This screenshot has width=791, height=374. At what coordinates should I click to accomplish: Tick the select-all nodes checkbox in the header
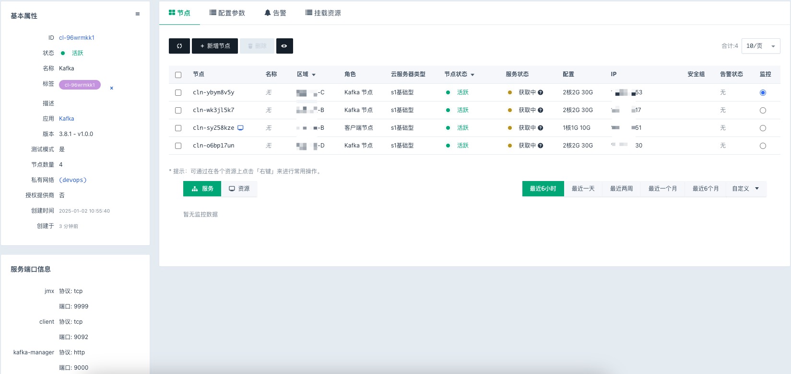178,75
